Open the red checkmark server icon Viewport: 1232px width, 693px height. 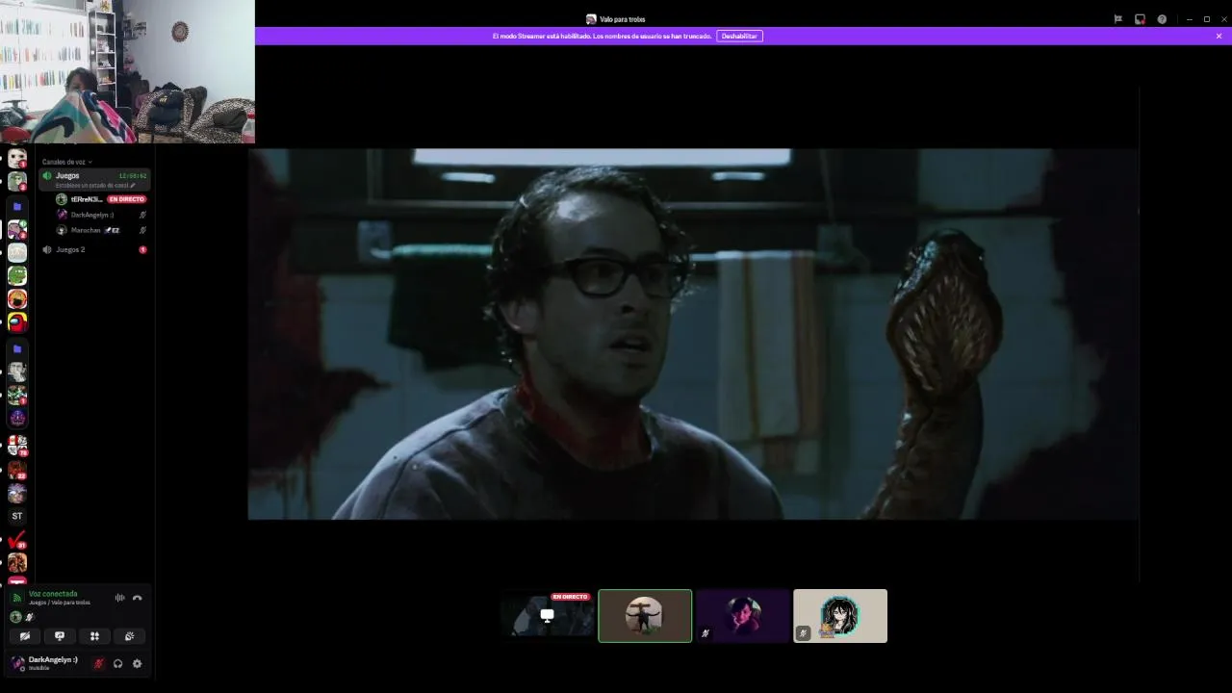[x=17, y=541]
